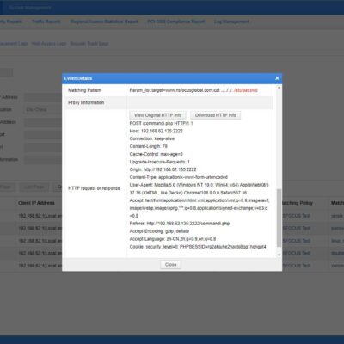
Task: Click the Connection: keep-alive line
Action: tap(152, 138)
